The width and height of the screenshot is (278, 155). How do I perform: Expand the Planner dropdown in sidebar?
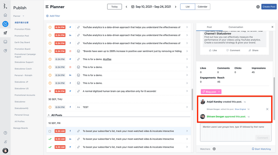coord(23,16)
